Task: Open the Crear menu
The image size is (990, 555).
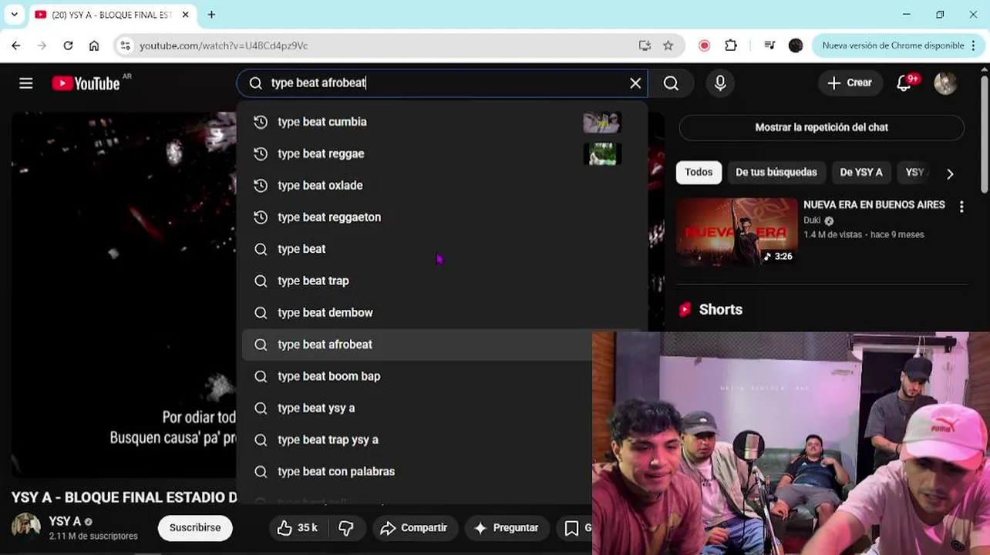Action: click(x=850, y=83)
